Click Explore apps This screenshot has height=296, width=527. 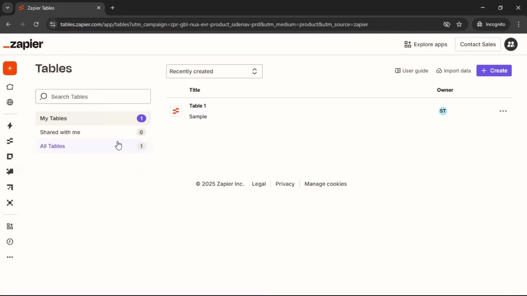[426, 44]
